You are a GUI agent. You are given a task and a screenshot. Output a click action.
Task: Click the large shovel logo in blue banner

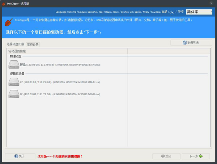tap(9, 22)
